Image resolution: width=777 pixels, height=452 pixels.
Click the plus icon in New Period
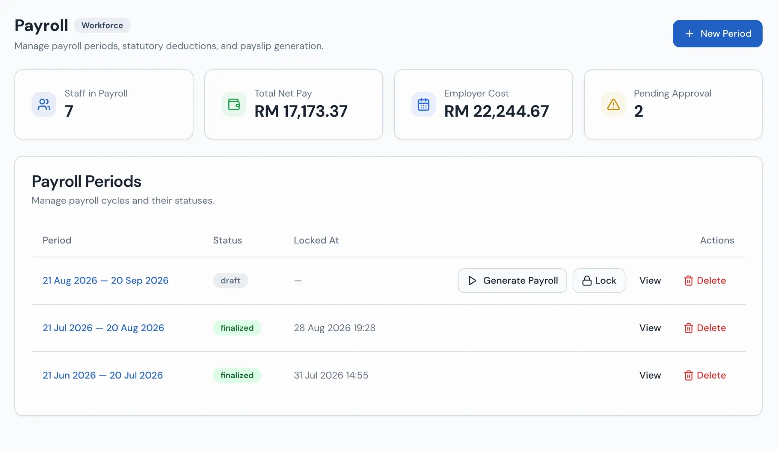(x=689, y=34)
